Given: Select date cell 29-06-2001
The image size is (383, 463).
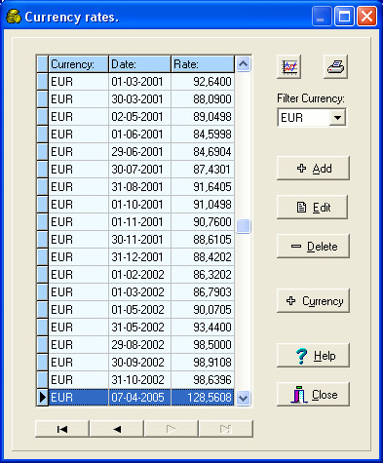Looking at the screenshot, I should [139, 152].
